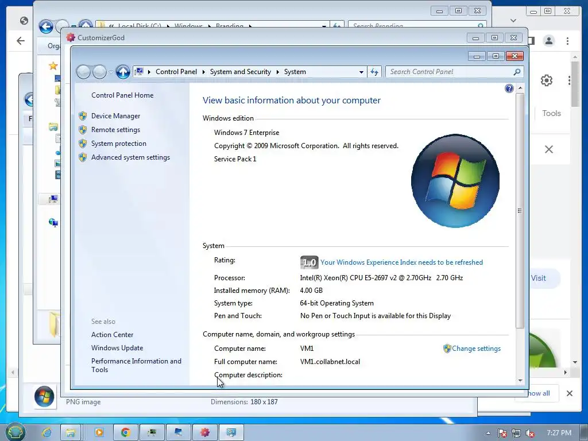Click Windows Experience Index needs refresh link
This screenshot has width=588, height=441.
pos(401,262)
